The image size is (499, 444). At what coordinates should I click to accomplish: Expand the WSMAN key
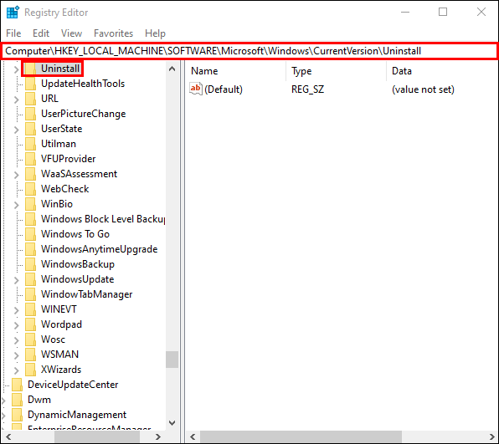tap(16, 355)
